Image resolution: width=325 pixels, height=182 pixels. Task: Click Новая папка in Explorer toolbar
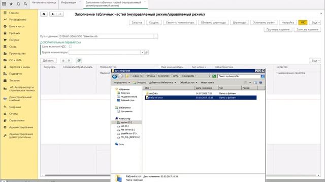click(x=207, y=82)
